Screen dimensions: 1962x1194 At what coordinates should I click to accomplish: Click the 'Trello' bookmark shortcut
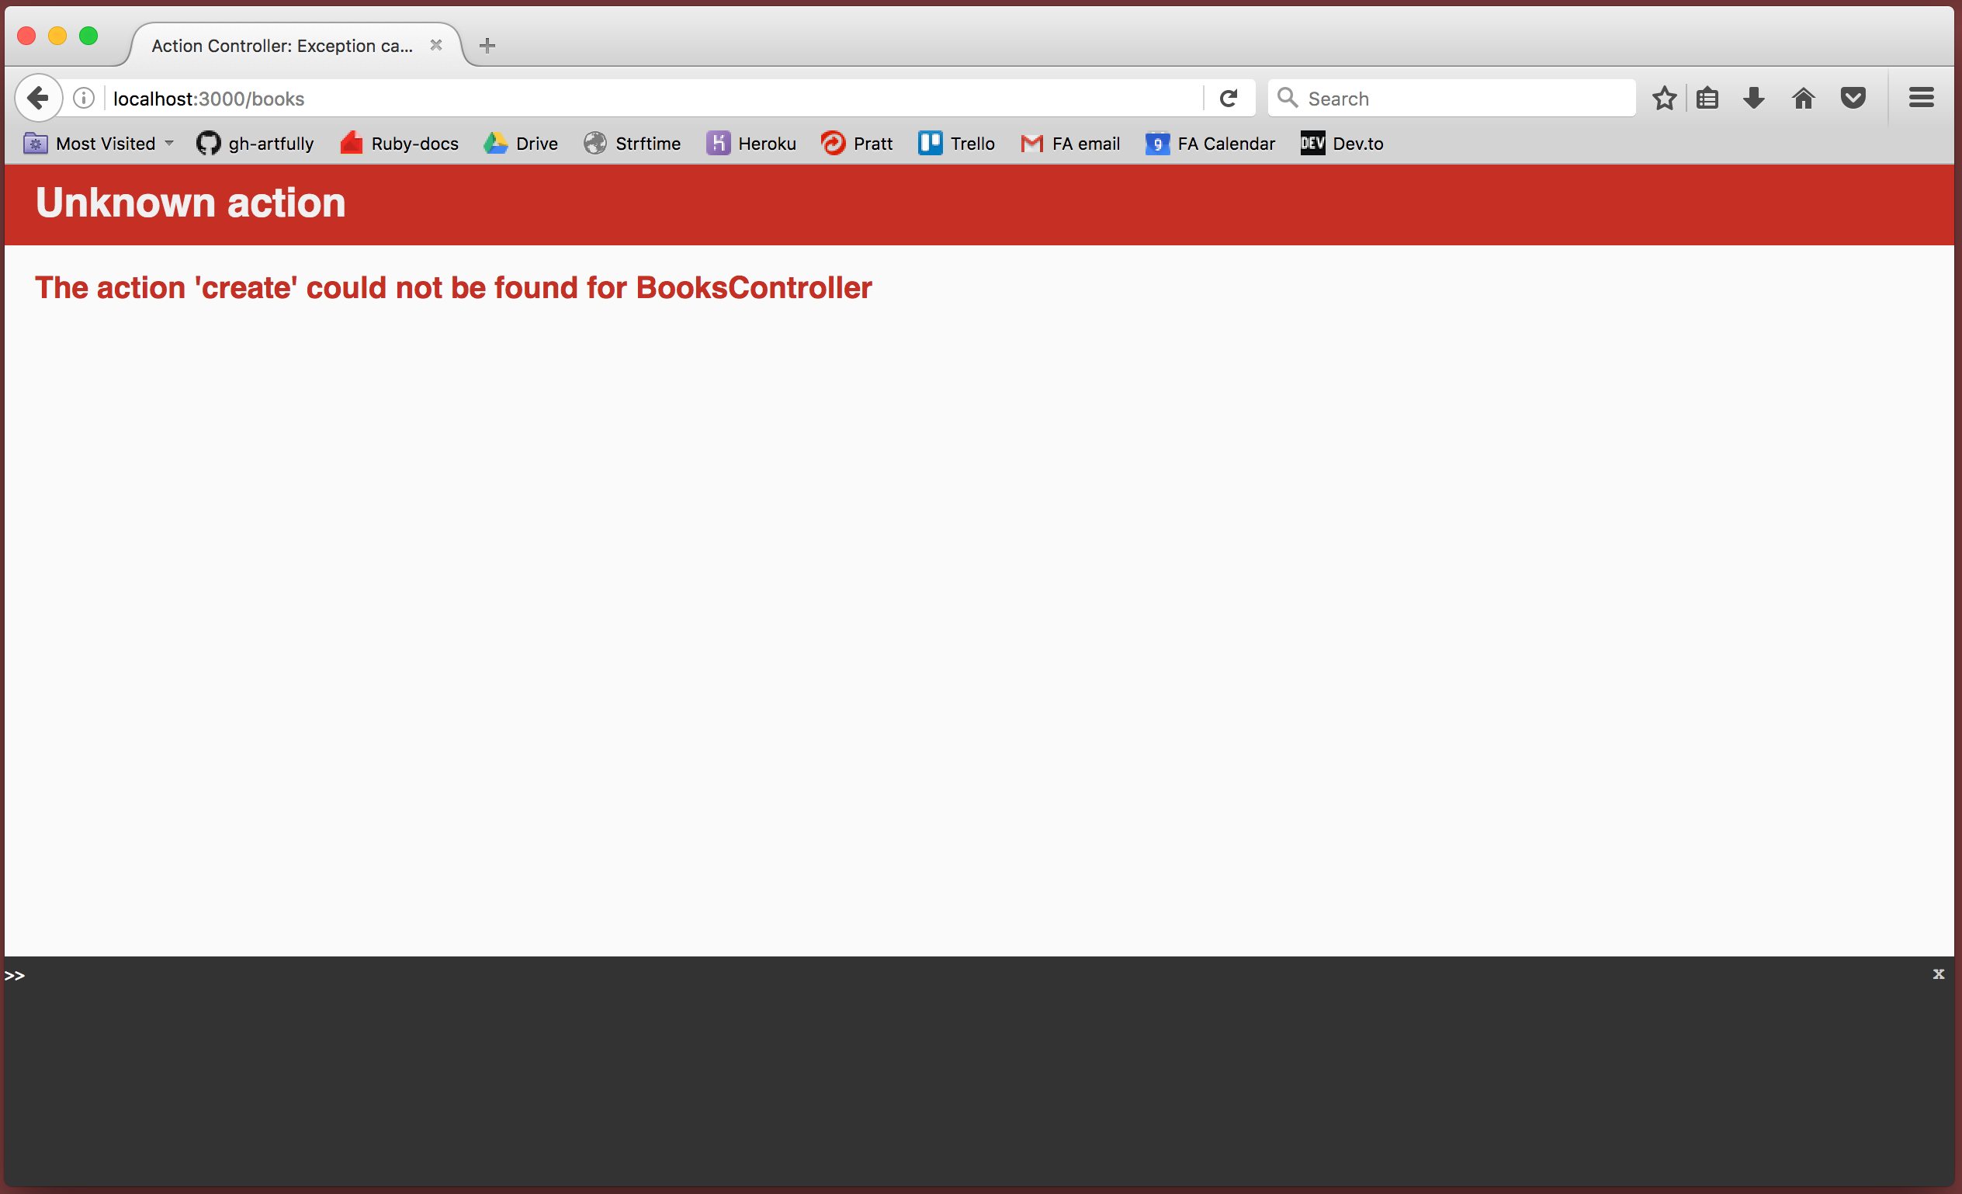[971, 143]
